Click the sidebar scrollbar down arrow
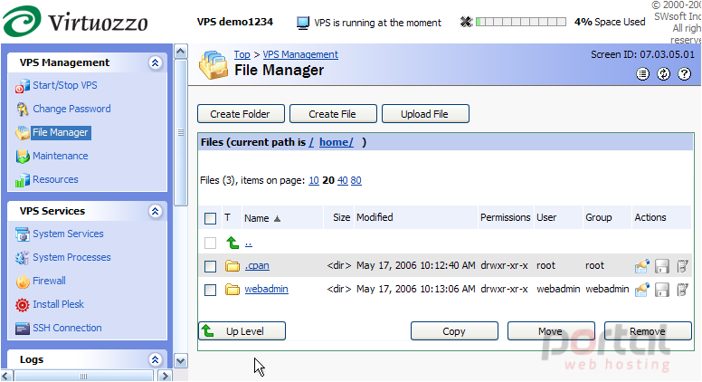702x382 pixels. [180, 361]
